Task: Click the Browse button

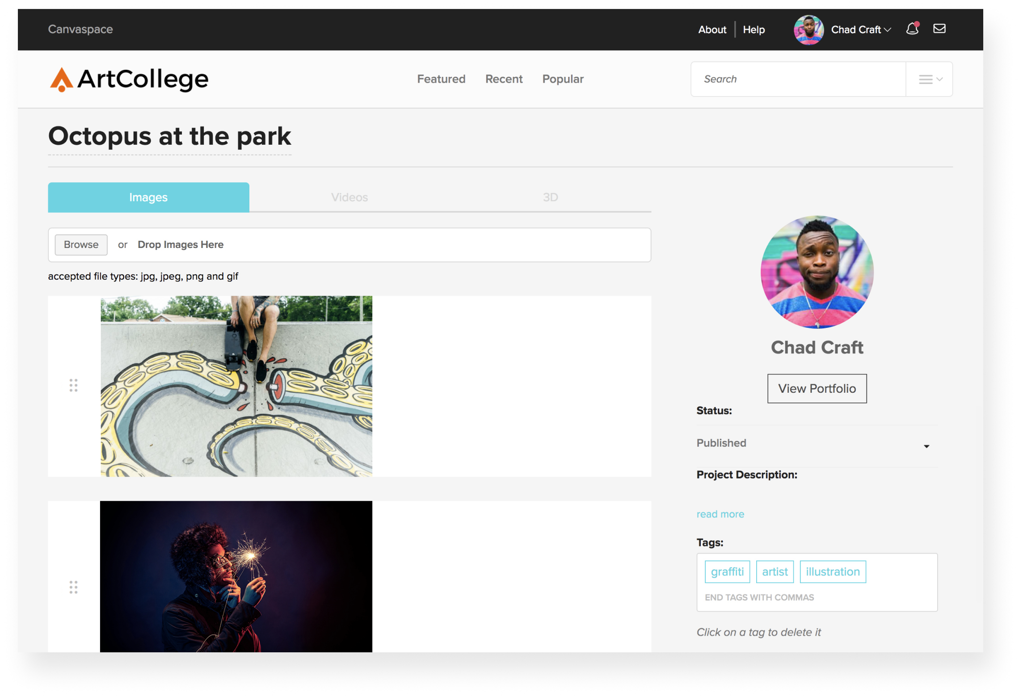Action: pyautogui.click(x=81, y=245)
